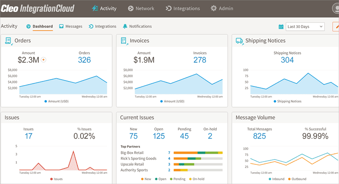Click the 326 orders count
339x184 pixels.
(x=84, y=60)
